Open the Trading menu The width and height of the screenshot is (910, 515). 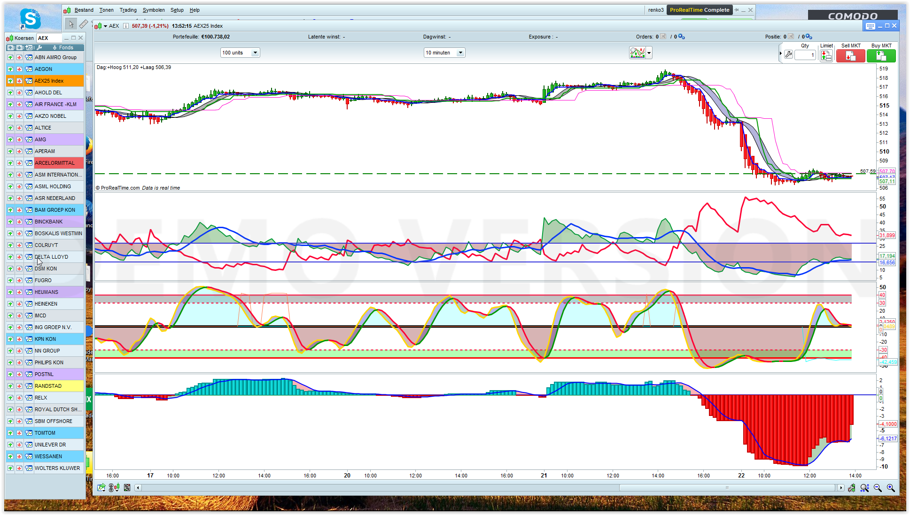(128, 10)
